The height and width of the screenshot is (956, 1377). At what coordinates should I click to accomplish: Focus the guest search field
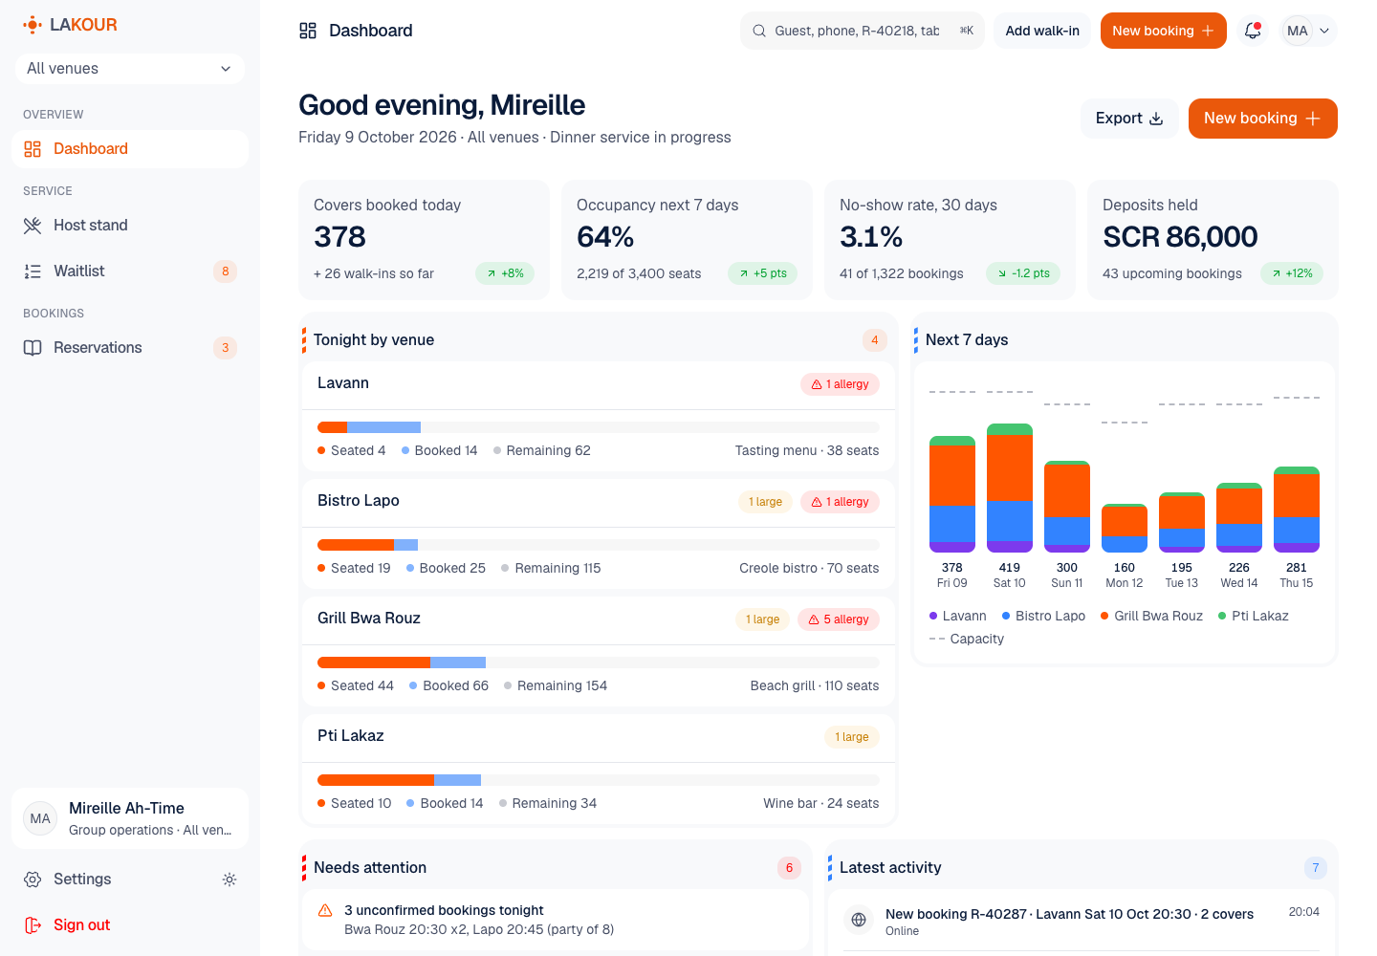(x=862, y=31)
